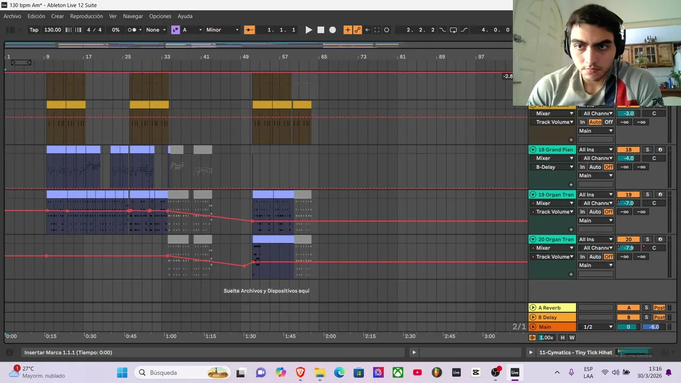Set monitor to Off on track 20
The width and height of the screenshot is (681, 383).
609,256
